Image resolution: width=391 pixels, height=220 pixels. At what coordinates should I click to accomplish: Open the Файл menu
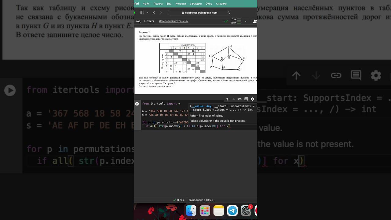pos(146,4)
